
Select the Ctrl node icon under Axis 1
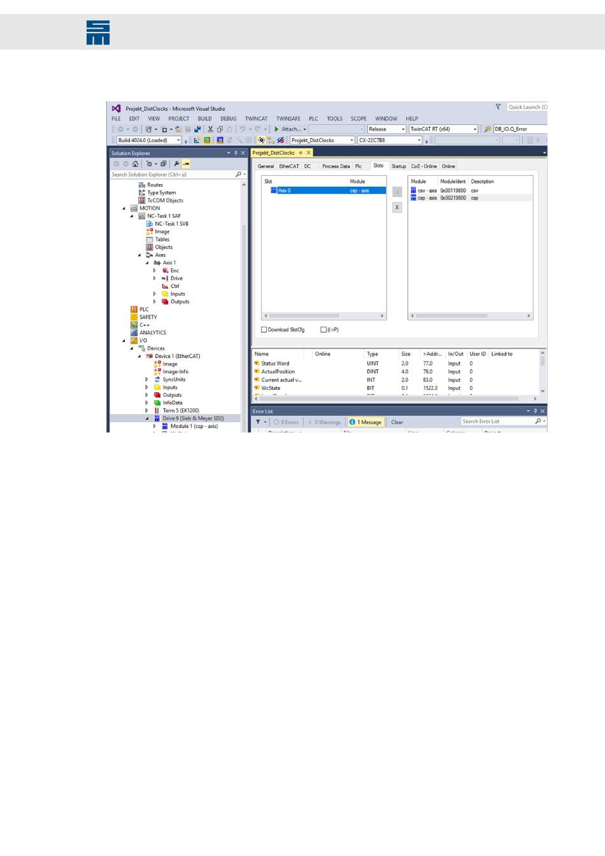click(x=165, y=286)
